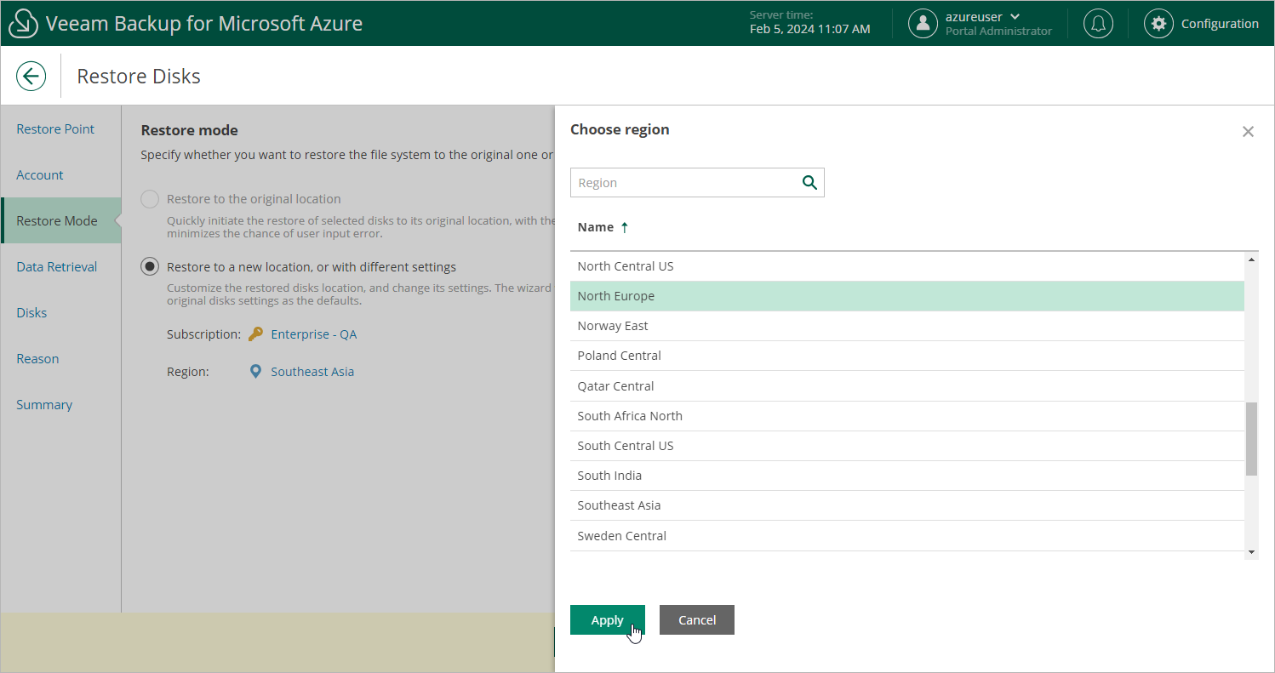Click the region list scrollbar thumb

click(1251, 439)
